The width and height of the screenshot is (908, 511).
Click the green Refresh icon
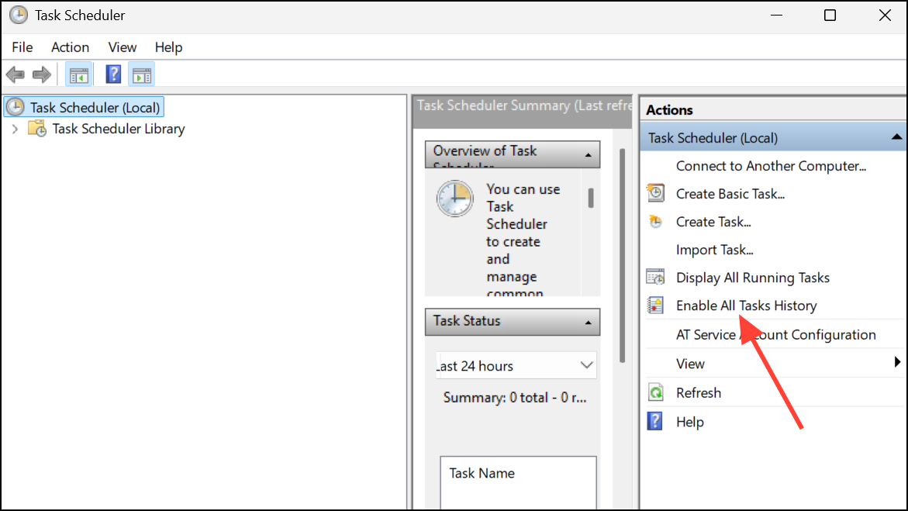(656, 393)
